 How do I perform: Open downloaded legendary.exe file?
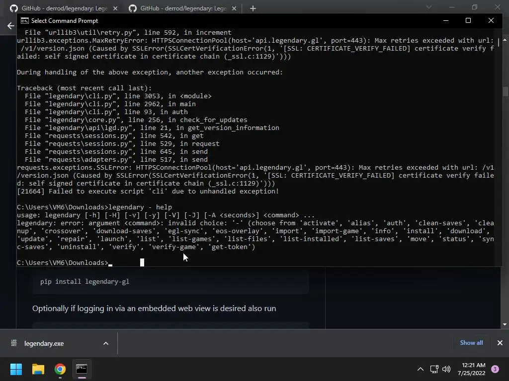pos(44,343)
